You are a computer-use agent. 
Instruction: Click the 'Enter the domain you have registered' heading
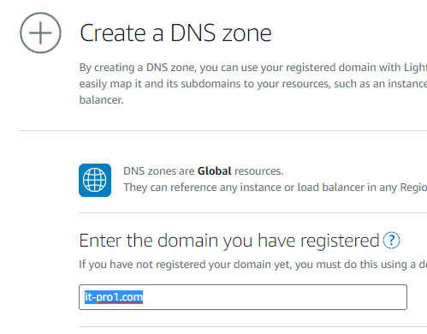(229, 241)
